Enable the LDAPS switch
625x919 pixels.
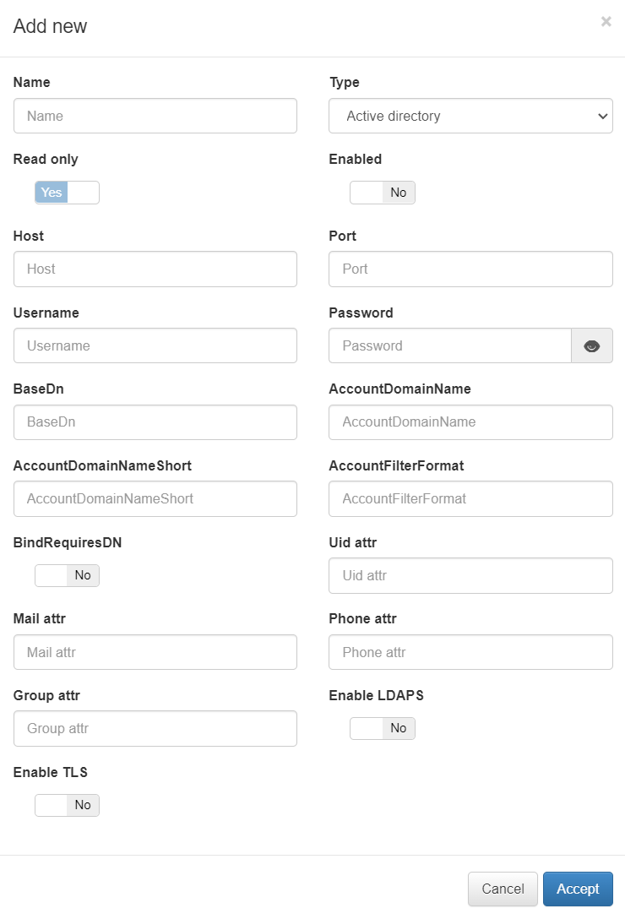(x=383, y=728)
